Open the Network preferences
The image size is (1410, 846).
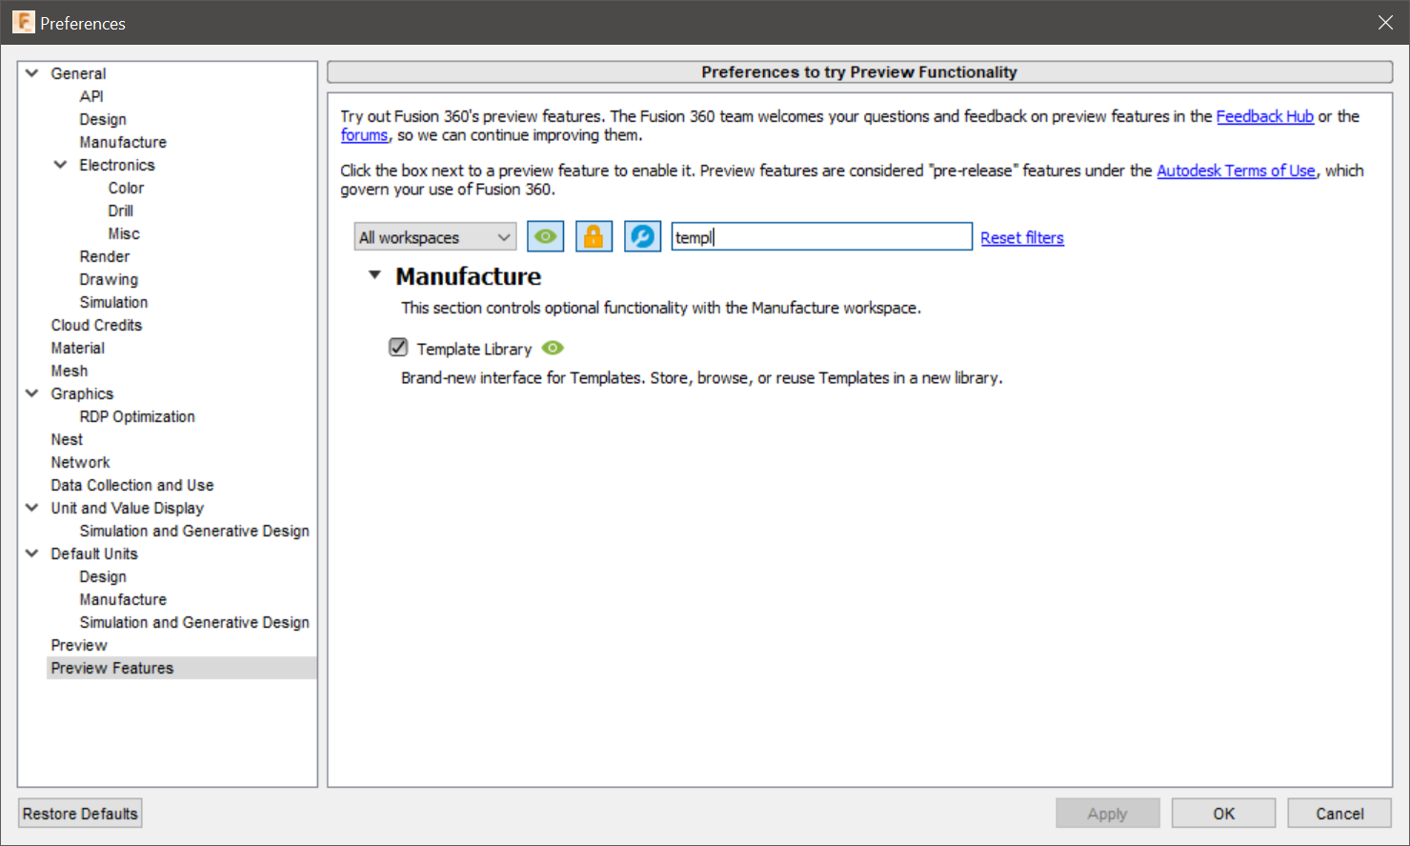pos(81,462)
